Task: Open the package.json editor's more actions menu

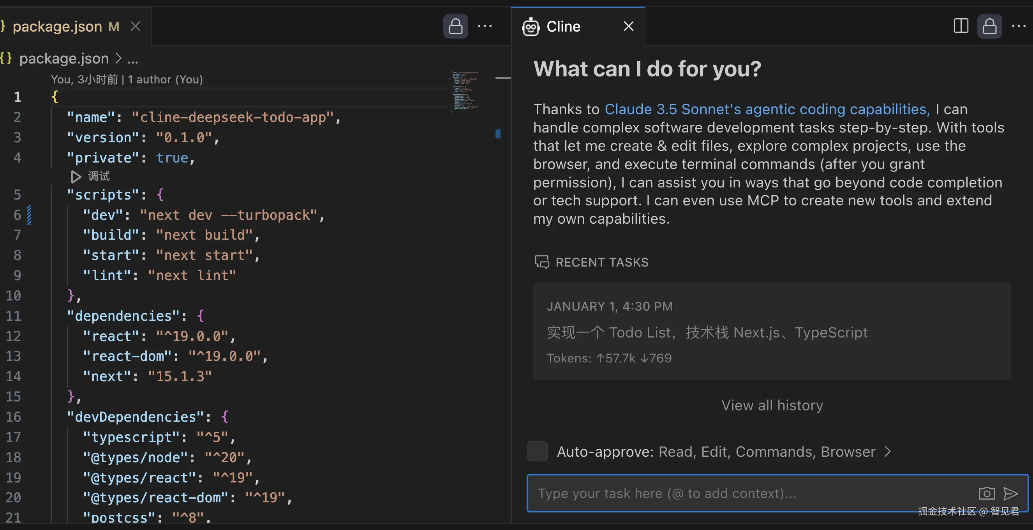Action: point(485,26)
